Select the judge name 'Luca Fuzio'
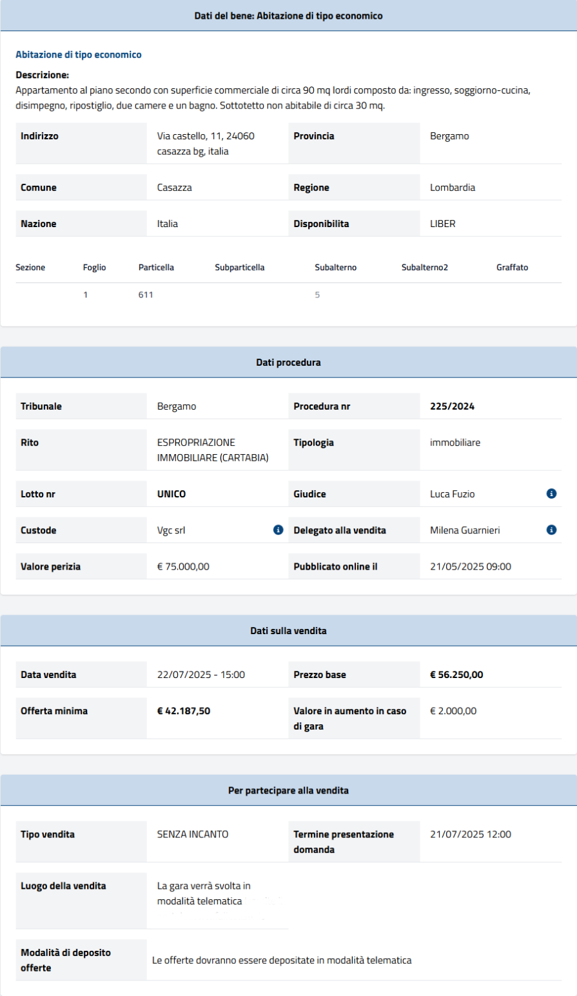This screenshot has width=577, height=996. coord(452,494)
